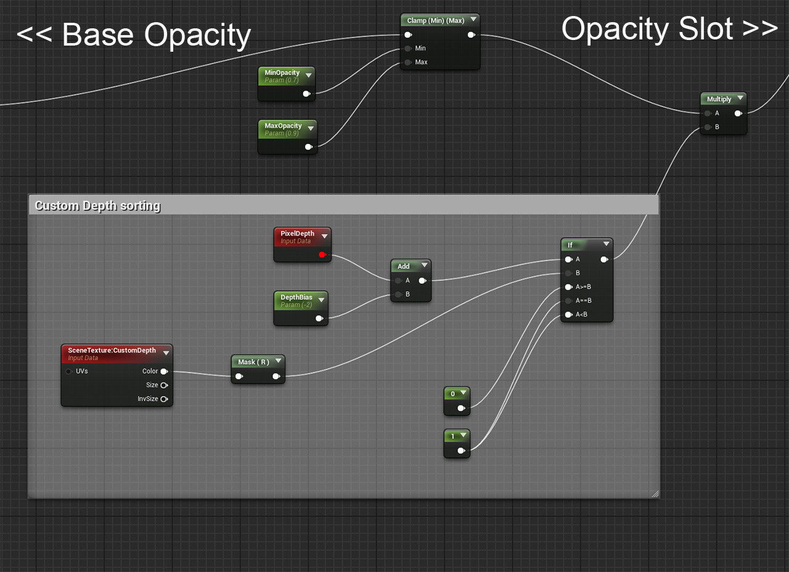This screenshot has height=572, width=789.
Task: Click the A input pin on Multiply
Action: (x=707, y=113)
